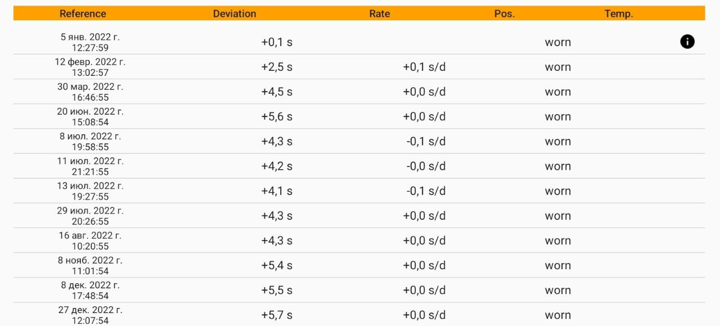
Task: Click the Reference column header
Action: 83,13
